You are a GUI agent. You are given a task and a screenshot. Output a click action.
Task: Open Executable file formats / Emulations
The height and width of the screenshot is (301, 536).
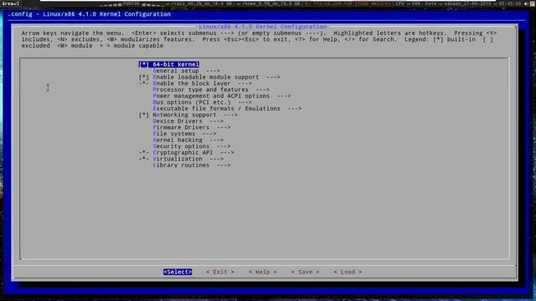pyautogui.click(x=227, y=109)
